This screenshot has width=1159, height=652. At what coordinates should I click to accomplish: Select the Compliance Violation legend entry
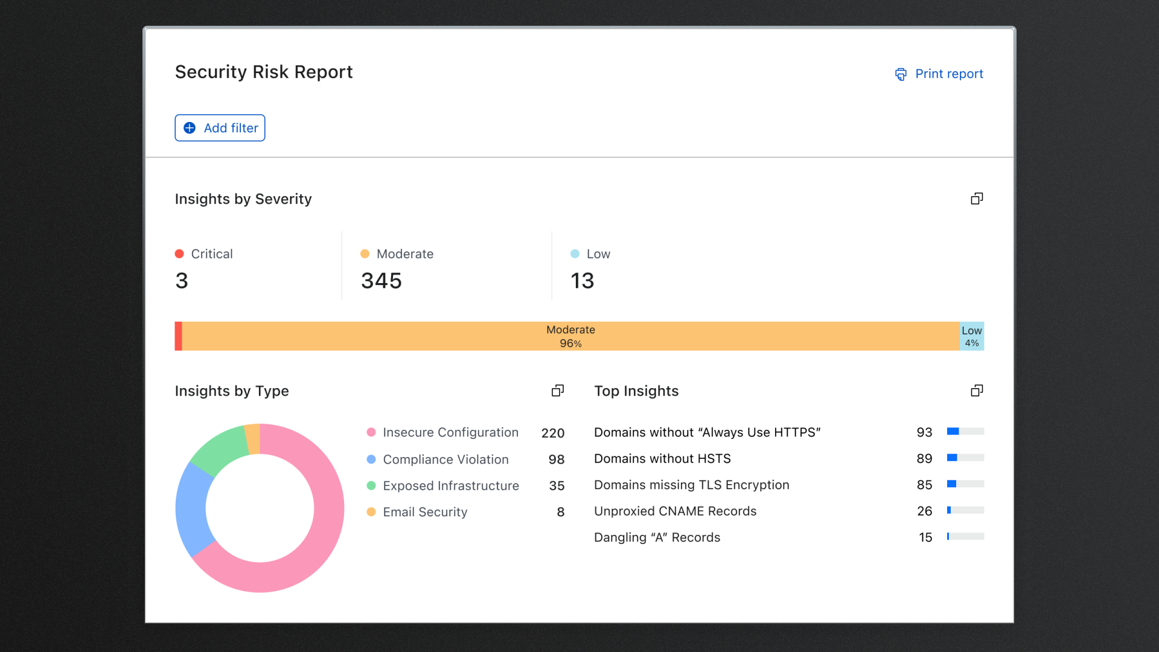click(445, 459)
